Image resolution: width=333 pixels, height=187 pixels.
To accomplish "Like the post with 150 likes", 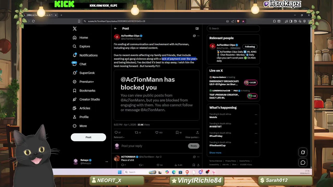I will coord(157,132).
